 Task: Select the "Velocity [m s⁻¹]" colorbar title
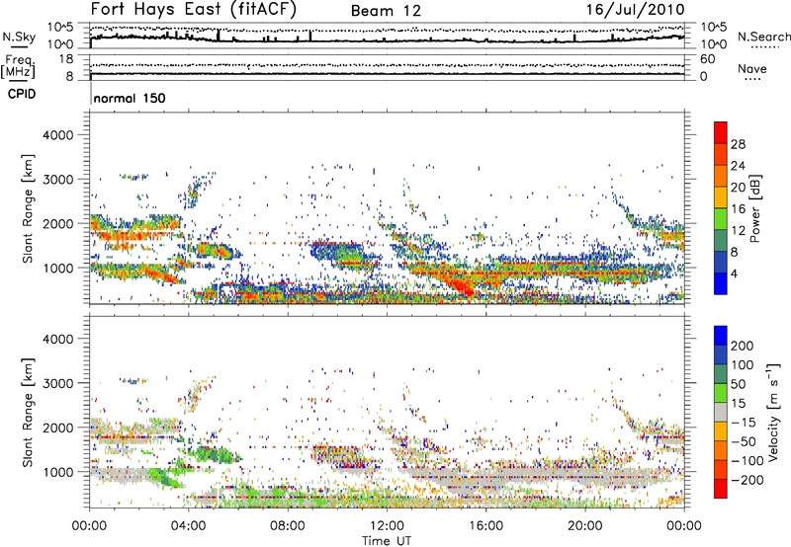[x=774, y=412]
